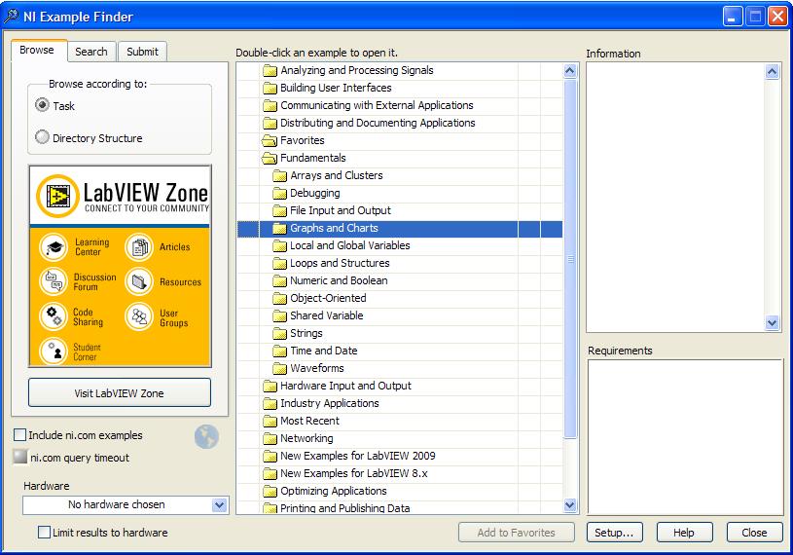Switch to the Submit tab

click(142, 52)
